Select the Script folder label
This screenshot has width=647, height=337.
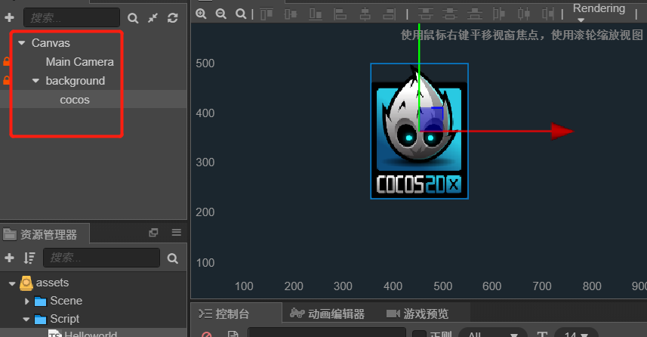[x=65, y=319]
